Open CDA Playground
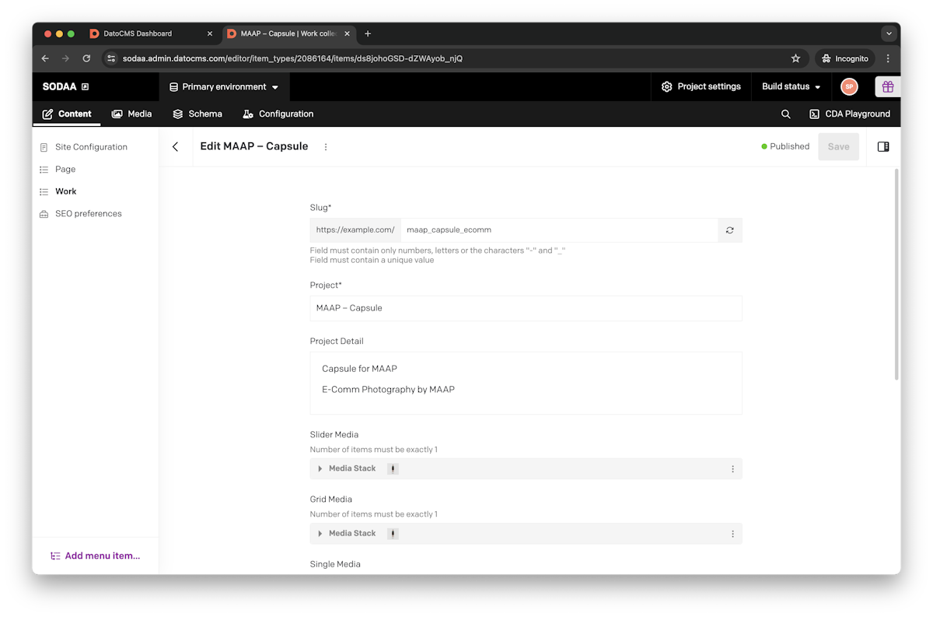The height and width of the screenshot is (617, 933). click(849, 114)
